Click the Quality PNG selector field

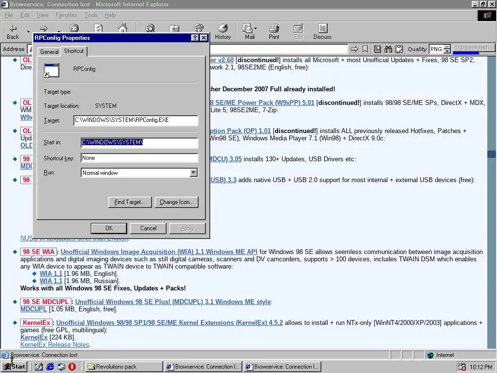click(436, 49)
